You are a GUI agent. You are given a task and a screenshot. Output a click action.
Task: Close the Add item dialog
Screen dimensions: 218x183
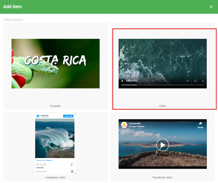[211, 7]
